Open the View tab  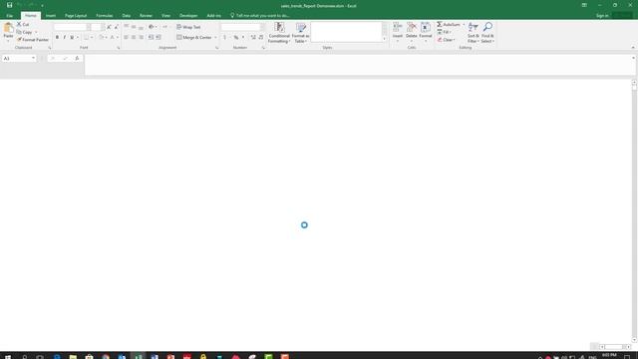coord(165,16)
